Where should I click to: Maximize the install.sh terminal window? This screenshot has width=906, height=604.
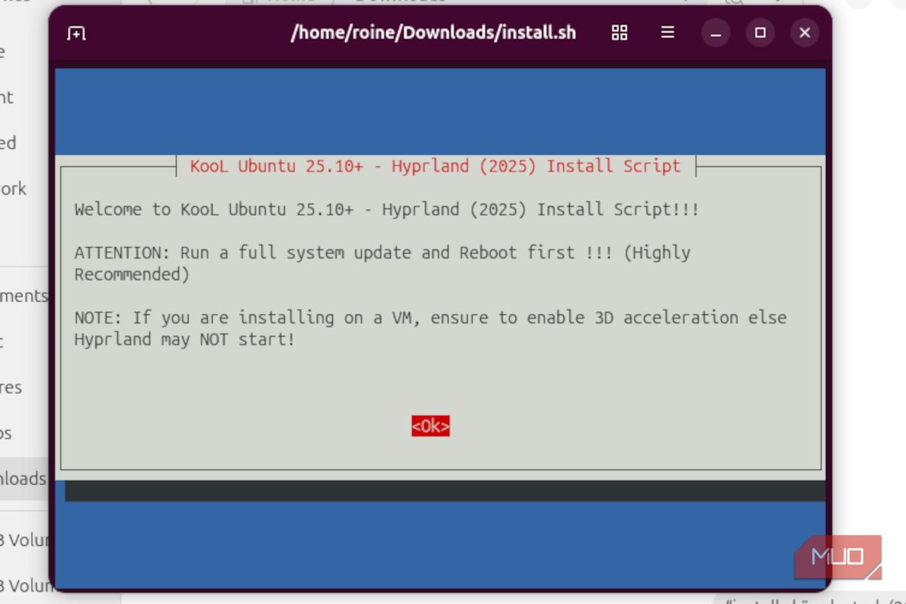click(x=760, y=32)
